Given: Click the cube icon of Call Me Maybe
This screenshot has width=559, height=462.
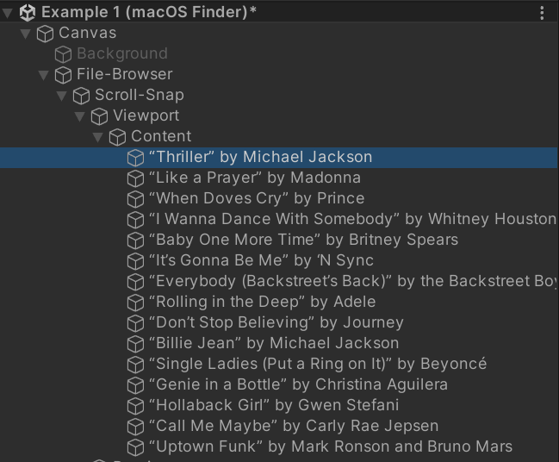Looking at the screenshot, I should [135, 427].
